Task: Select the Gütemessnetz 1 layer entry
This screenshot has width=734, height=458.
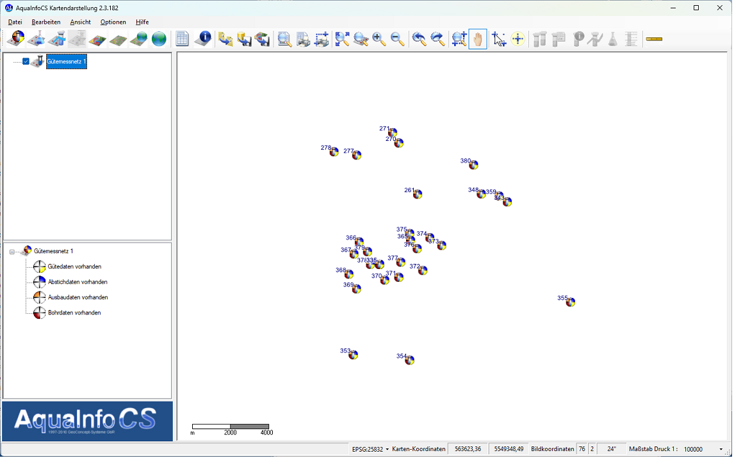Action: (x=67, y=61)
